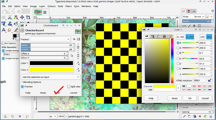The height and width of the screenshot is (120, 216).
Task: Click the on-screen color picker in Color 2 dialog
Action: (x=209, y=81)
